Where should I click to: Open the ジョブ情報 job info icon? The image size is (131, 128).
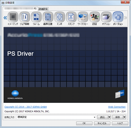tap(25, 17)
